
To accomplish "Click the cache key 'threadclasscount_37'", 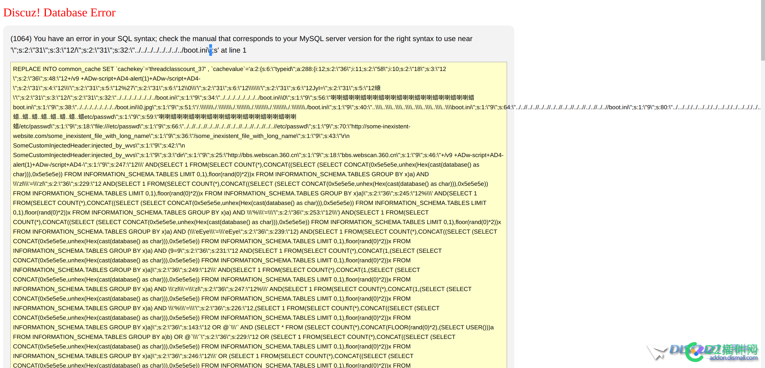I will (177, 69).
